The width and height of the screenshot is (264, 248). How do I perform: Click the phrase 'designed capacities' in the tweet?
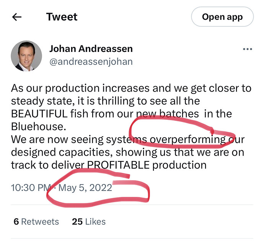[62, 153]
